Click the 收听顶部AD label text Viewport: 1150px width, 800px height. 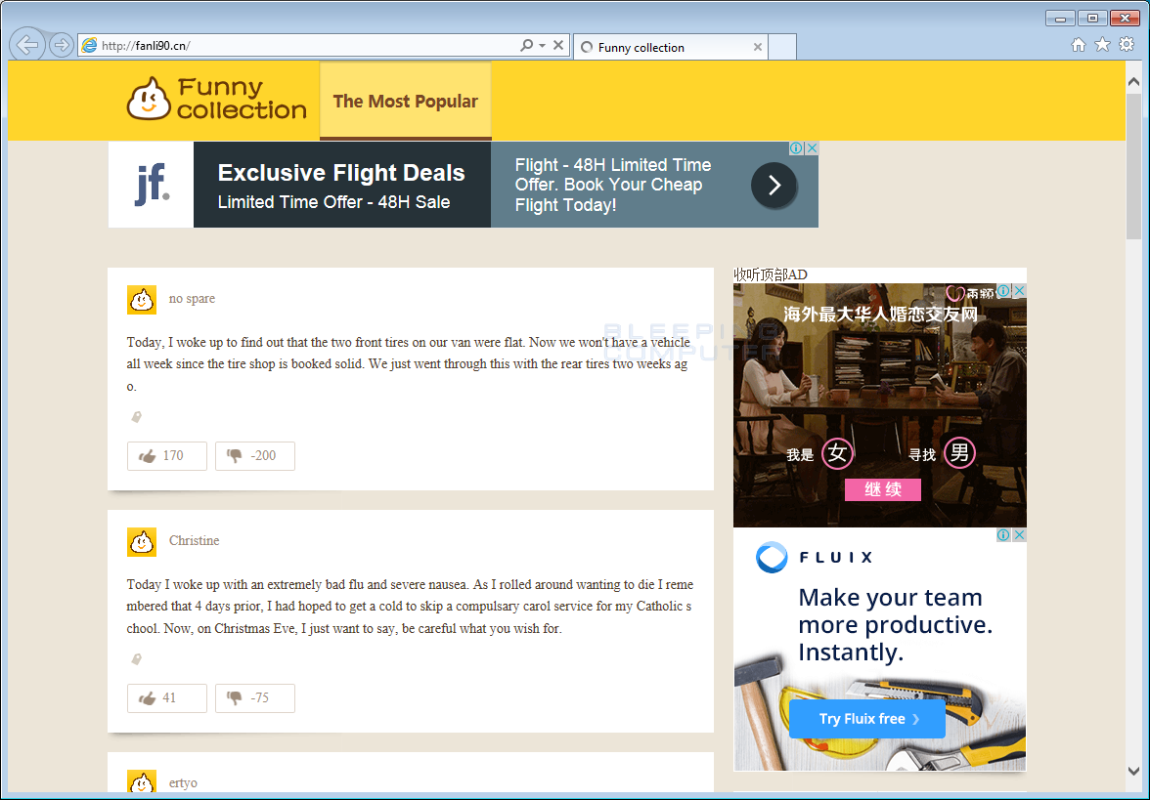pos(771,274)
